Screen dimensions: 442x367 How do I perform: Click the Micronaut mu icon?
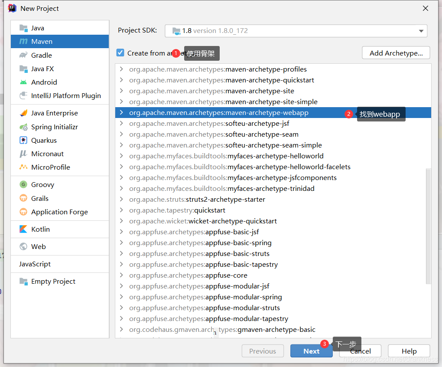tap(23, 154)
